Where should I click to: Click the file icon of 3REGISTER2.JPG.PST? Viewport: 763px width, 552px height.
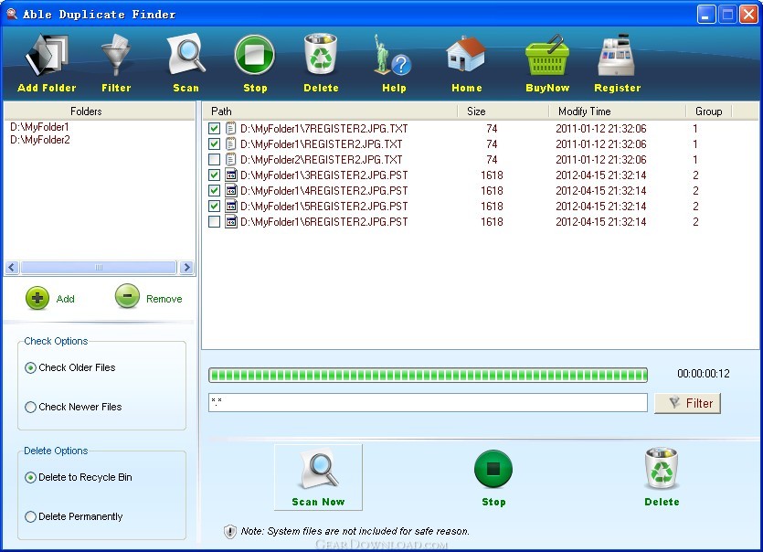click(x=231, y=175)
